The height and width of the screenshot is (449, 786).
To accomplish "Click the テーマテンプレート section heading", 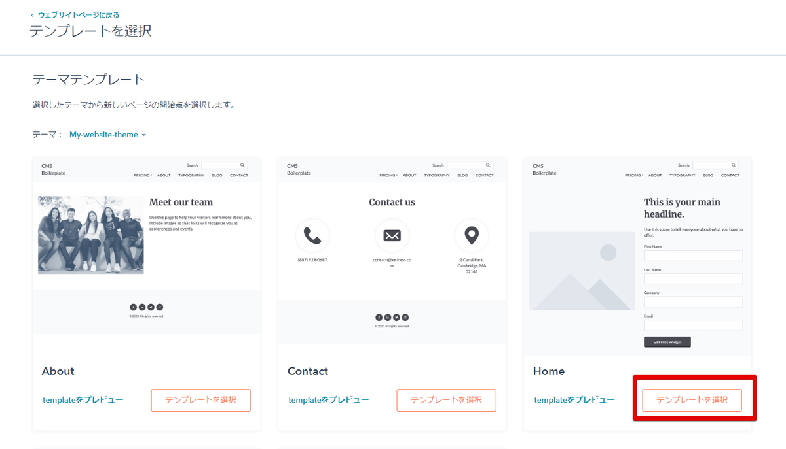I will click(88, 80).
